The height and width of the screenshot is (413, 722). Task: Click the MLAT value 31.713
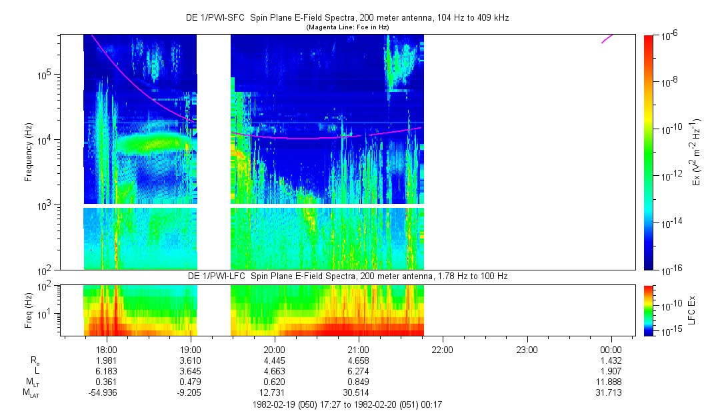609,393
